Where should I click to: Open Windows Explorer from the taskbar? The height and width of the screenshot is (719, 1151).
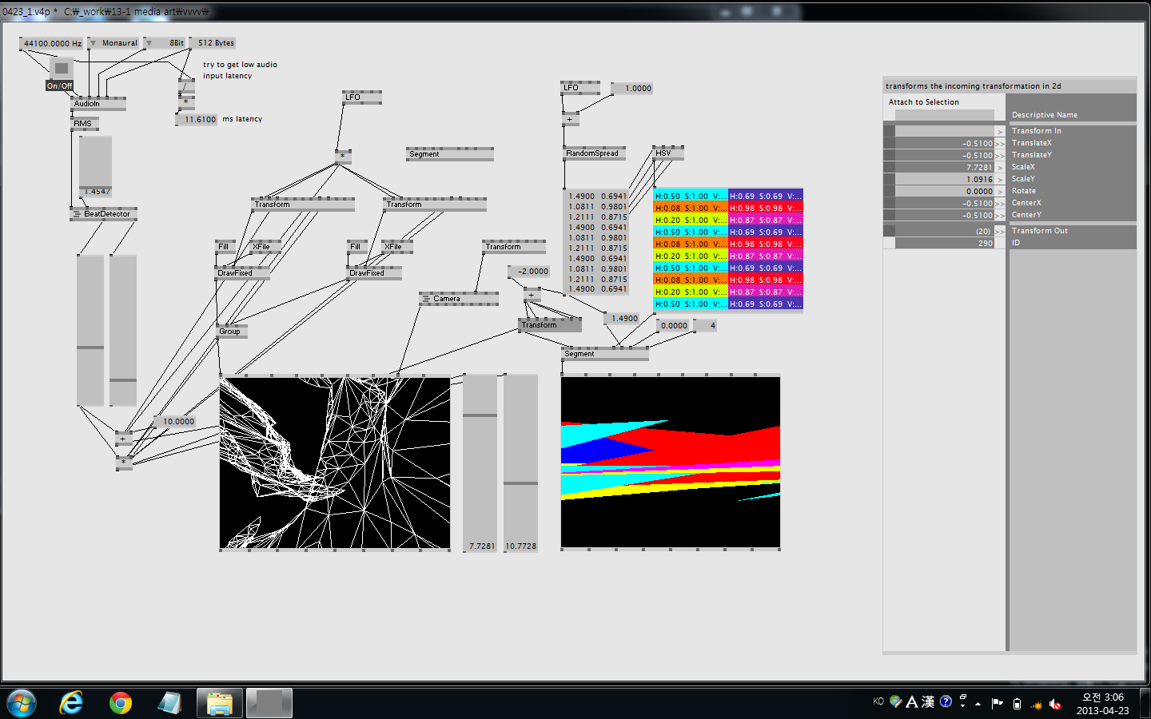[219, 703]
